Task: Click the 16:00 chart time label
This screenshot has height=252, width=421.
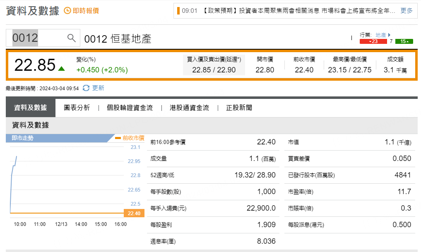Action: pos(120,224)
